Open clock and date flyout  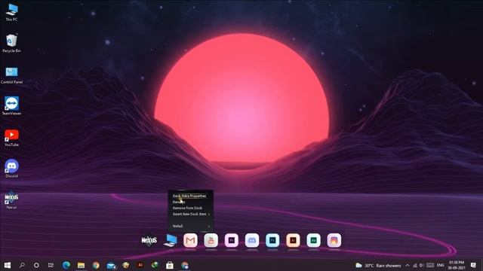tap(457, 265)
